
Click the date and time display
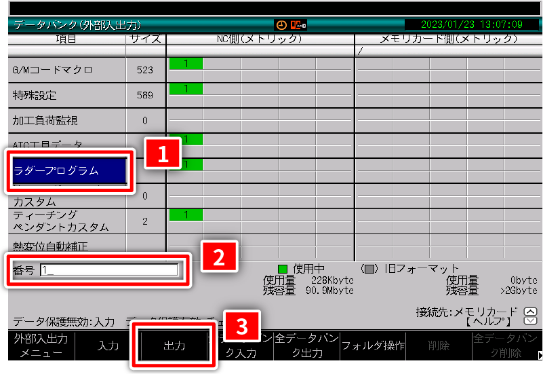[x=472, y=24]
